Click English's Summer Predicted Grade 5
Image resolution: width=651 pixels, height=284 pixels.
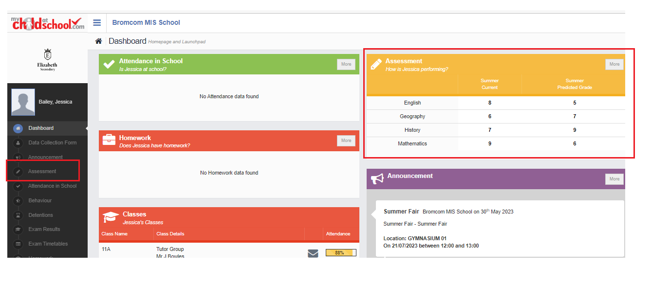575,103
